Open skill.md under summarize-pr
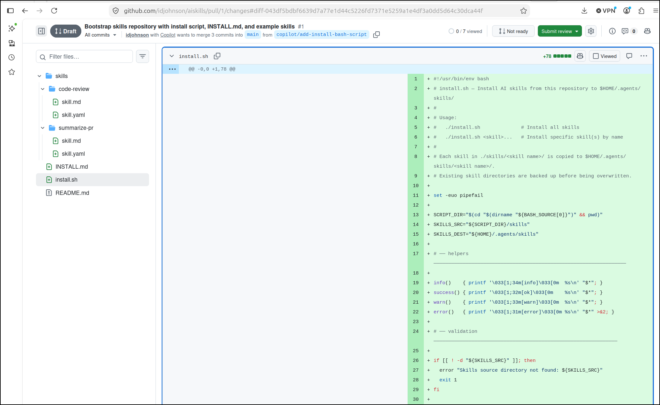The image size is (660, 405). [71, 141]
